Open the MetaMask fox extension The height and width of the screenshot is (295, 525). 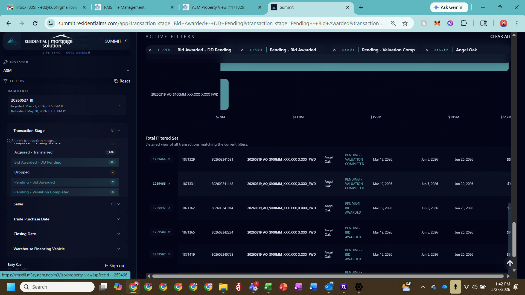[x=437, y=23]
